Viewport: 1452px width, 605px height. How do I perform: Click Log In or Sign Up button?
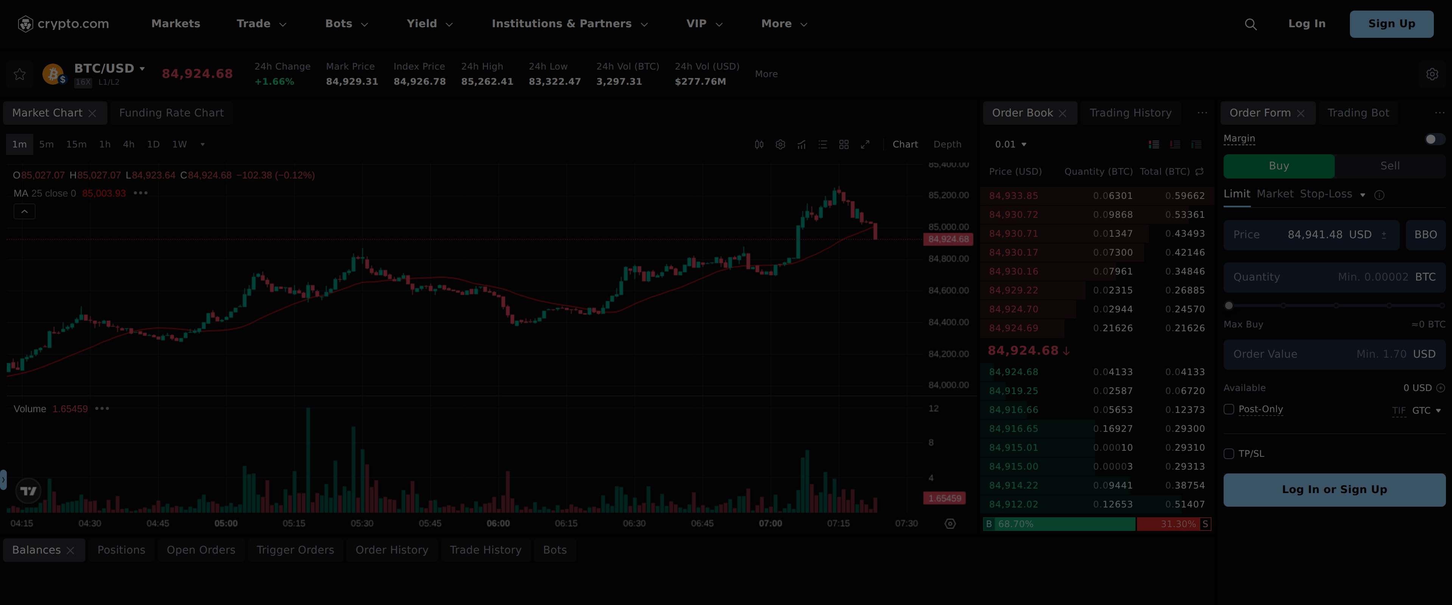tap(1334, 490)
